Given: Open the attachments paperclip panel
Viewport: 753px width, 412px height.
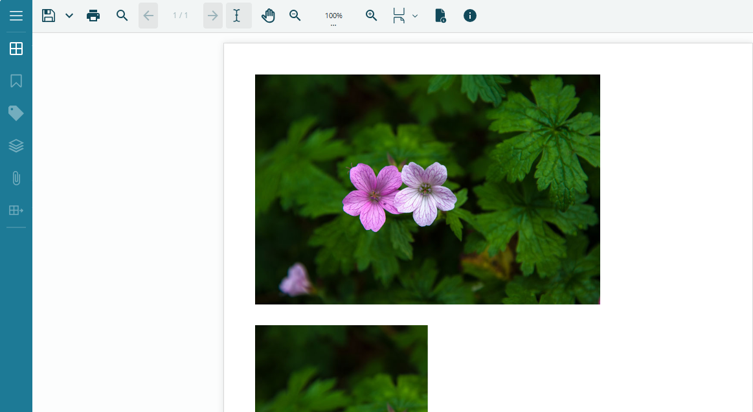Looking at the screenshot, I should coord(16,178).
